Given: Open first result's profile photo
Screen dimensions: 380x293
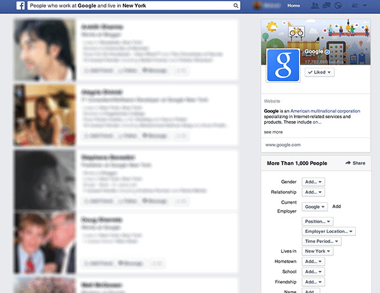Looking at the screenshot, I should (45, 49).
